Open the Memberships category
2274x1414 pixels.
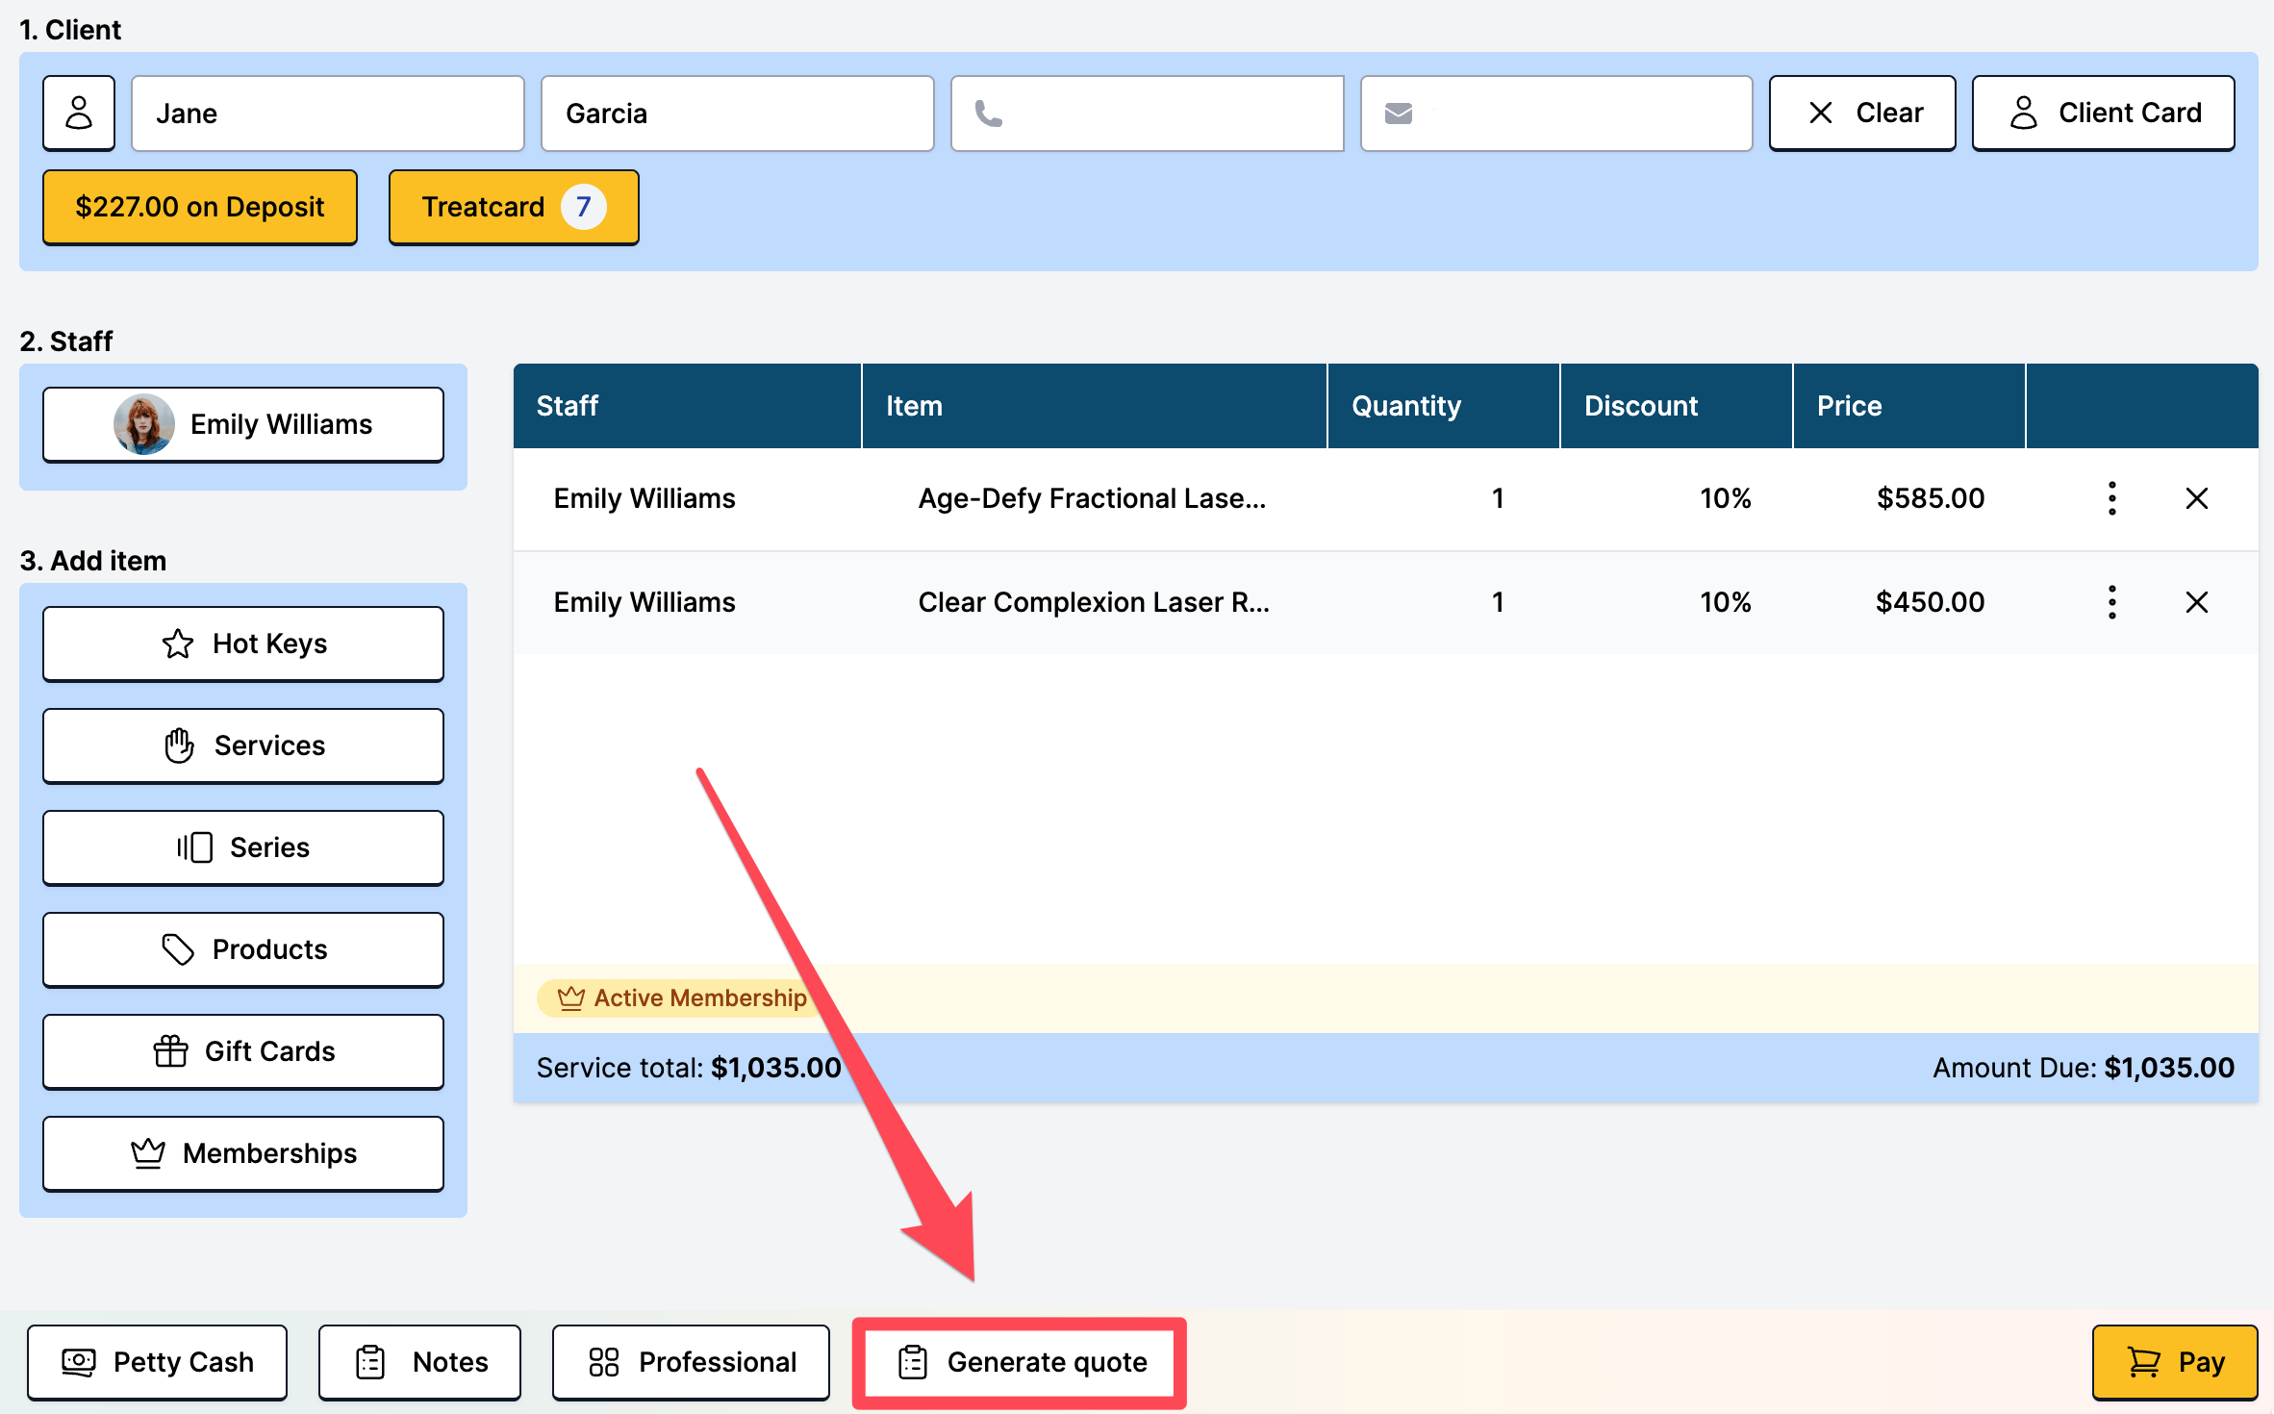[243, 1153]
